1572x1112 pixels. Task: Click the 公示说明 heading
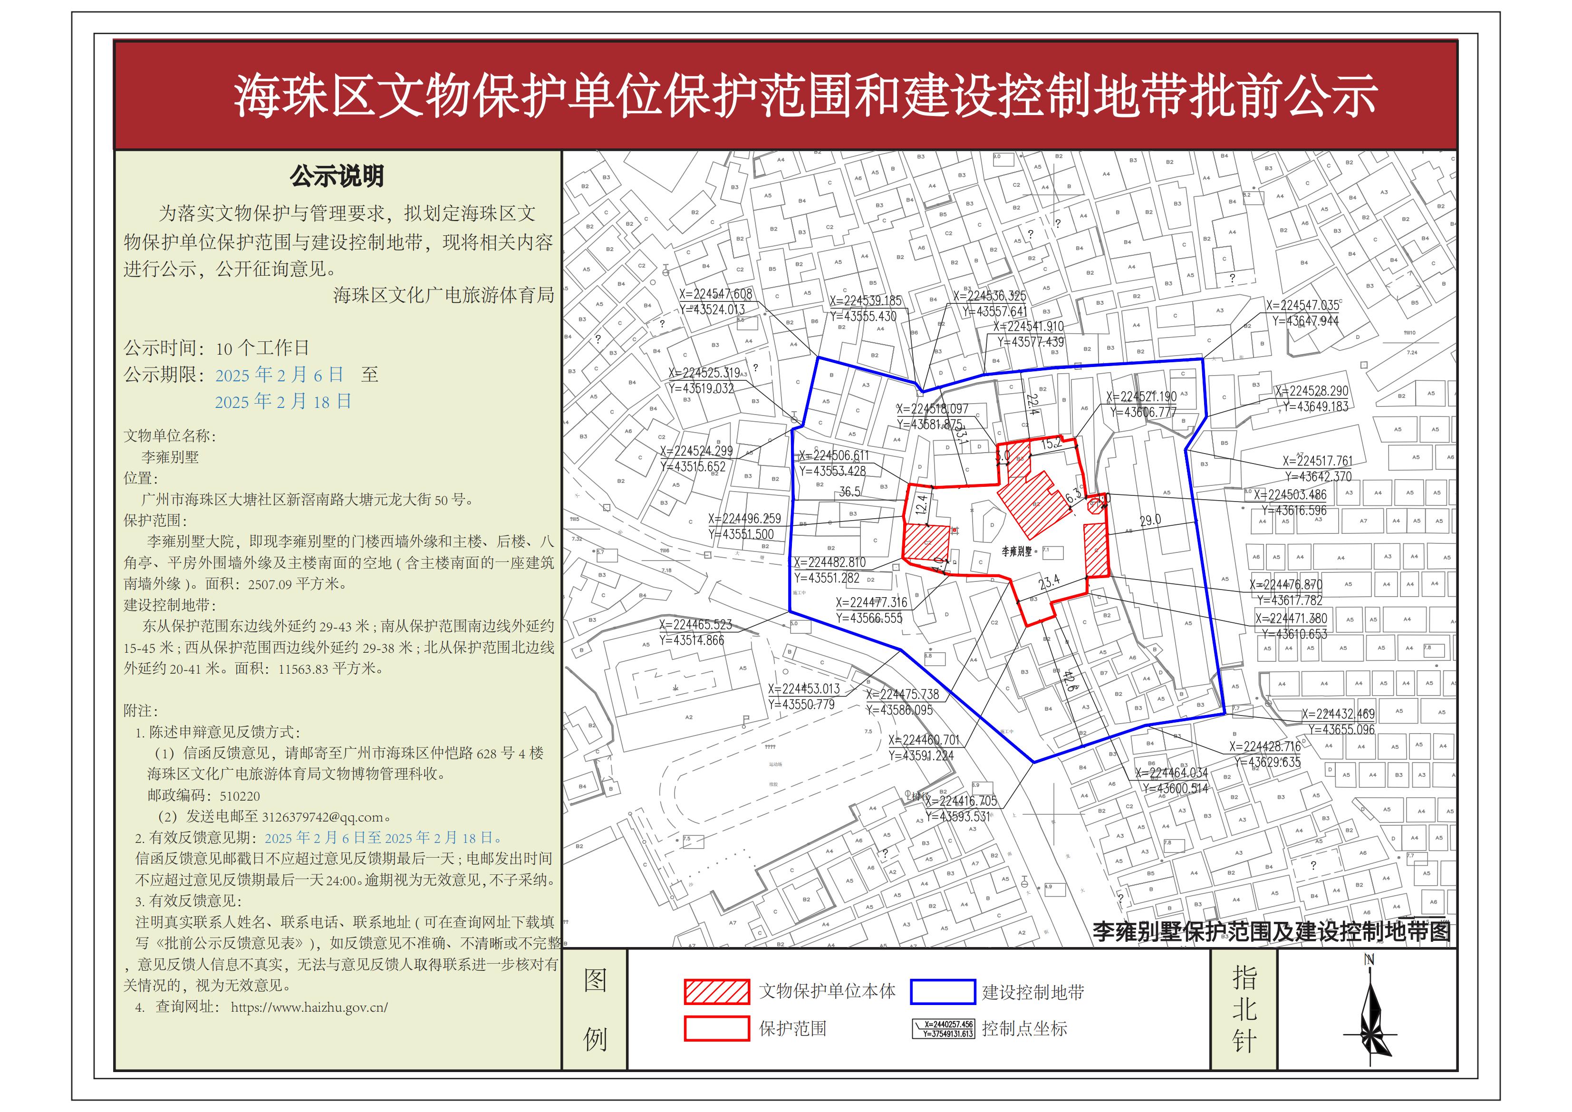click(x=337, y=177)
